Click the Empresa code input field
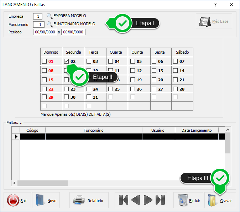Image resolution: width=240 pixels, height=212 pixels. pos(38,16)
